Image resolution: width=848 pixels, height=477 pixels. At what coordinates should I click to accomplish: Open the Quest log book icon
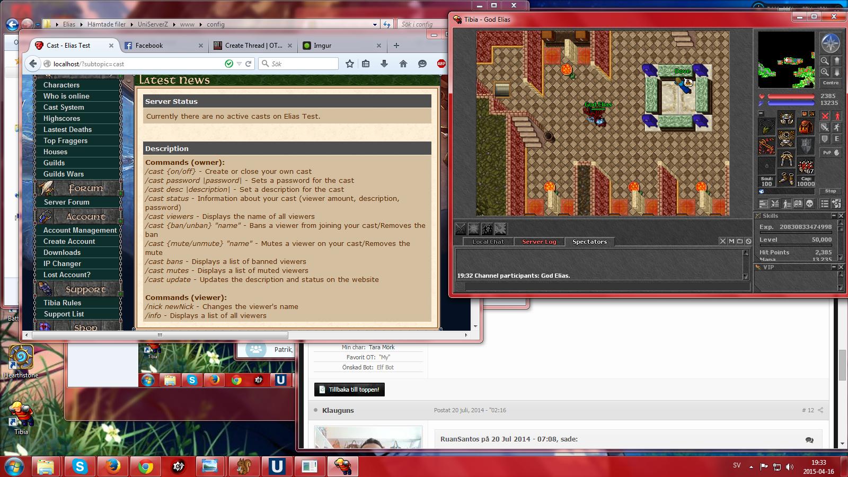click(798, 204)
